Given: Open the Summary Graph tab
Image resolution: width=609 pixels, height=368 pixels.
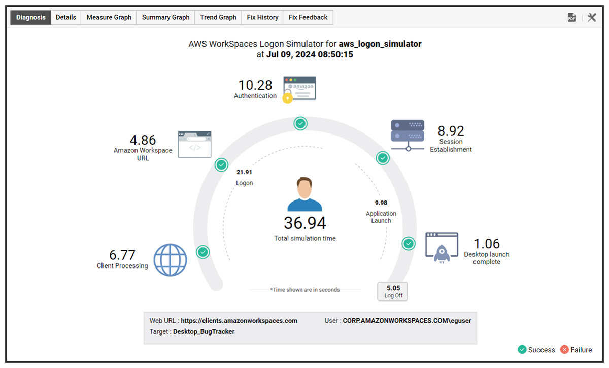Looking at the screenshot, I should 165,17.
